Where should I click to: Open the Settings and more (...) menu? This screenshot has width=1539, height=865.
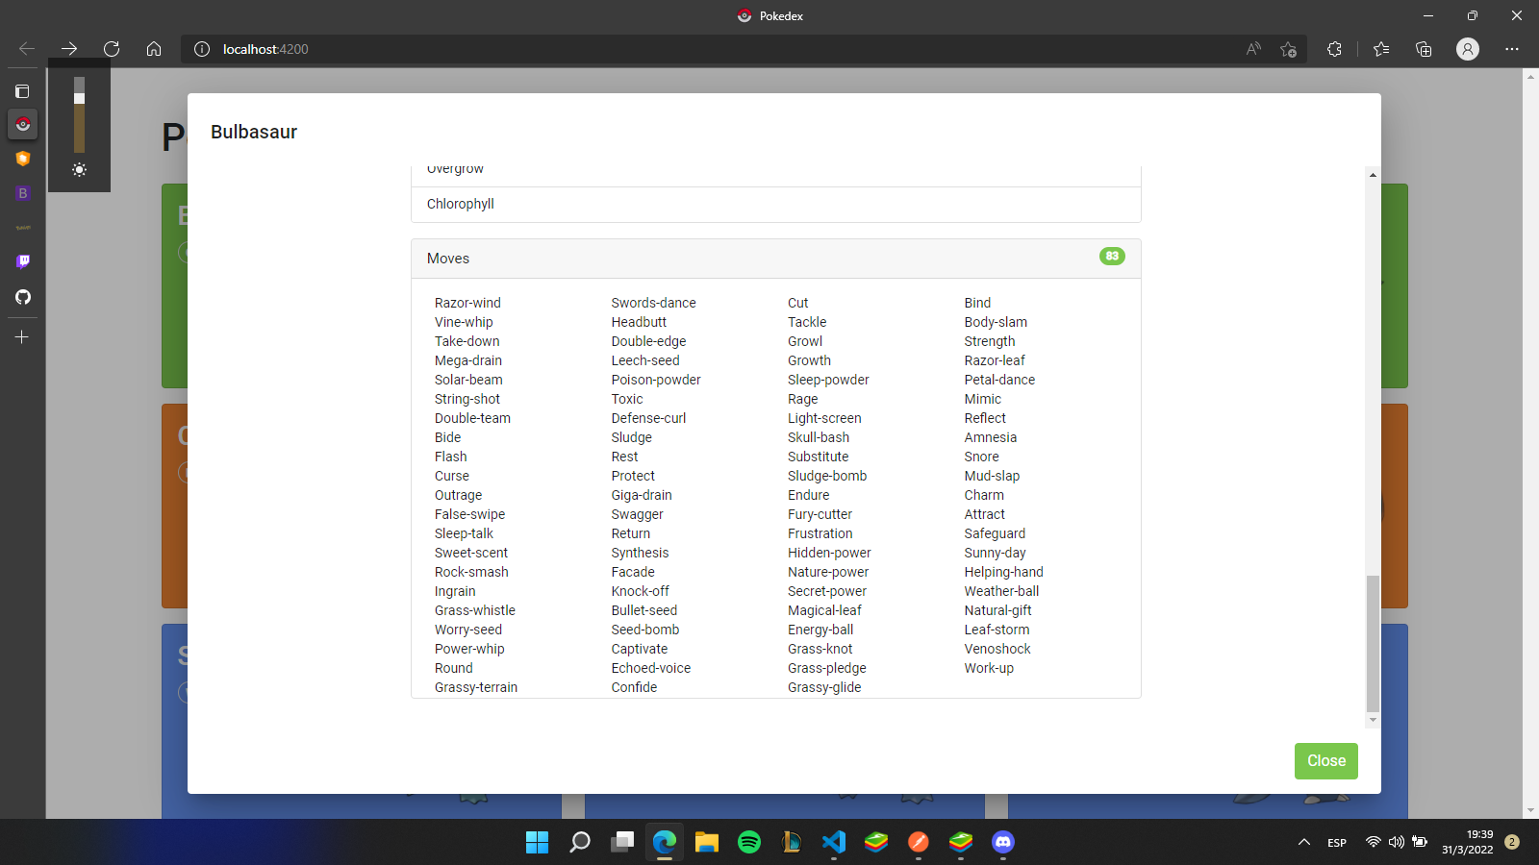coord(1512,49)
